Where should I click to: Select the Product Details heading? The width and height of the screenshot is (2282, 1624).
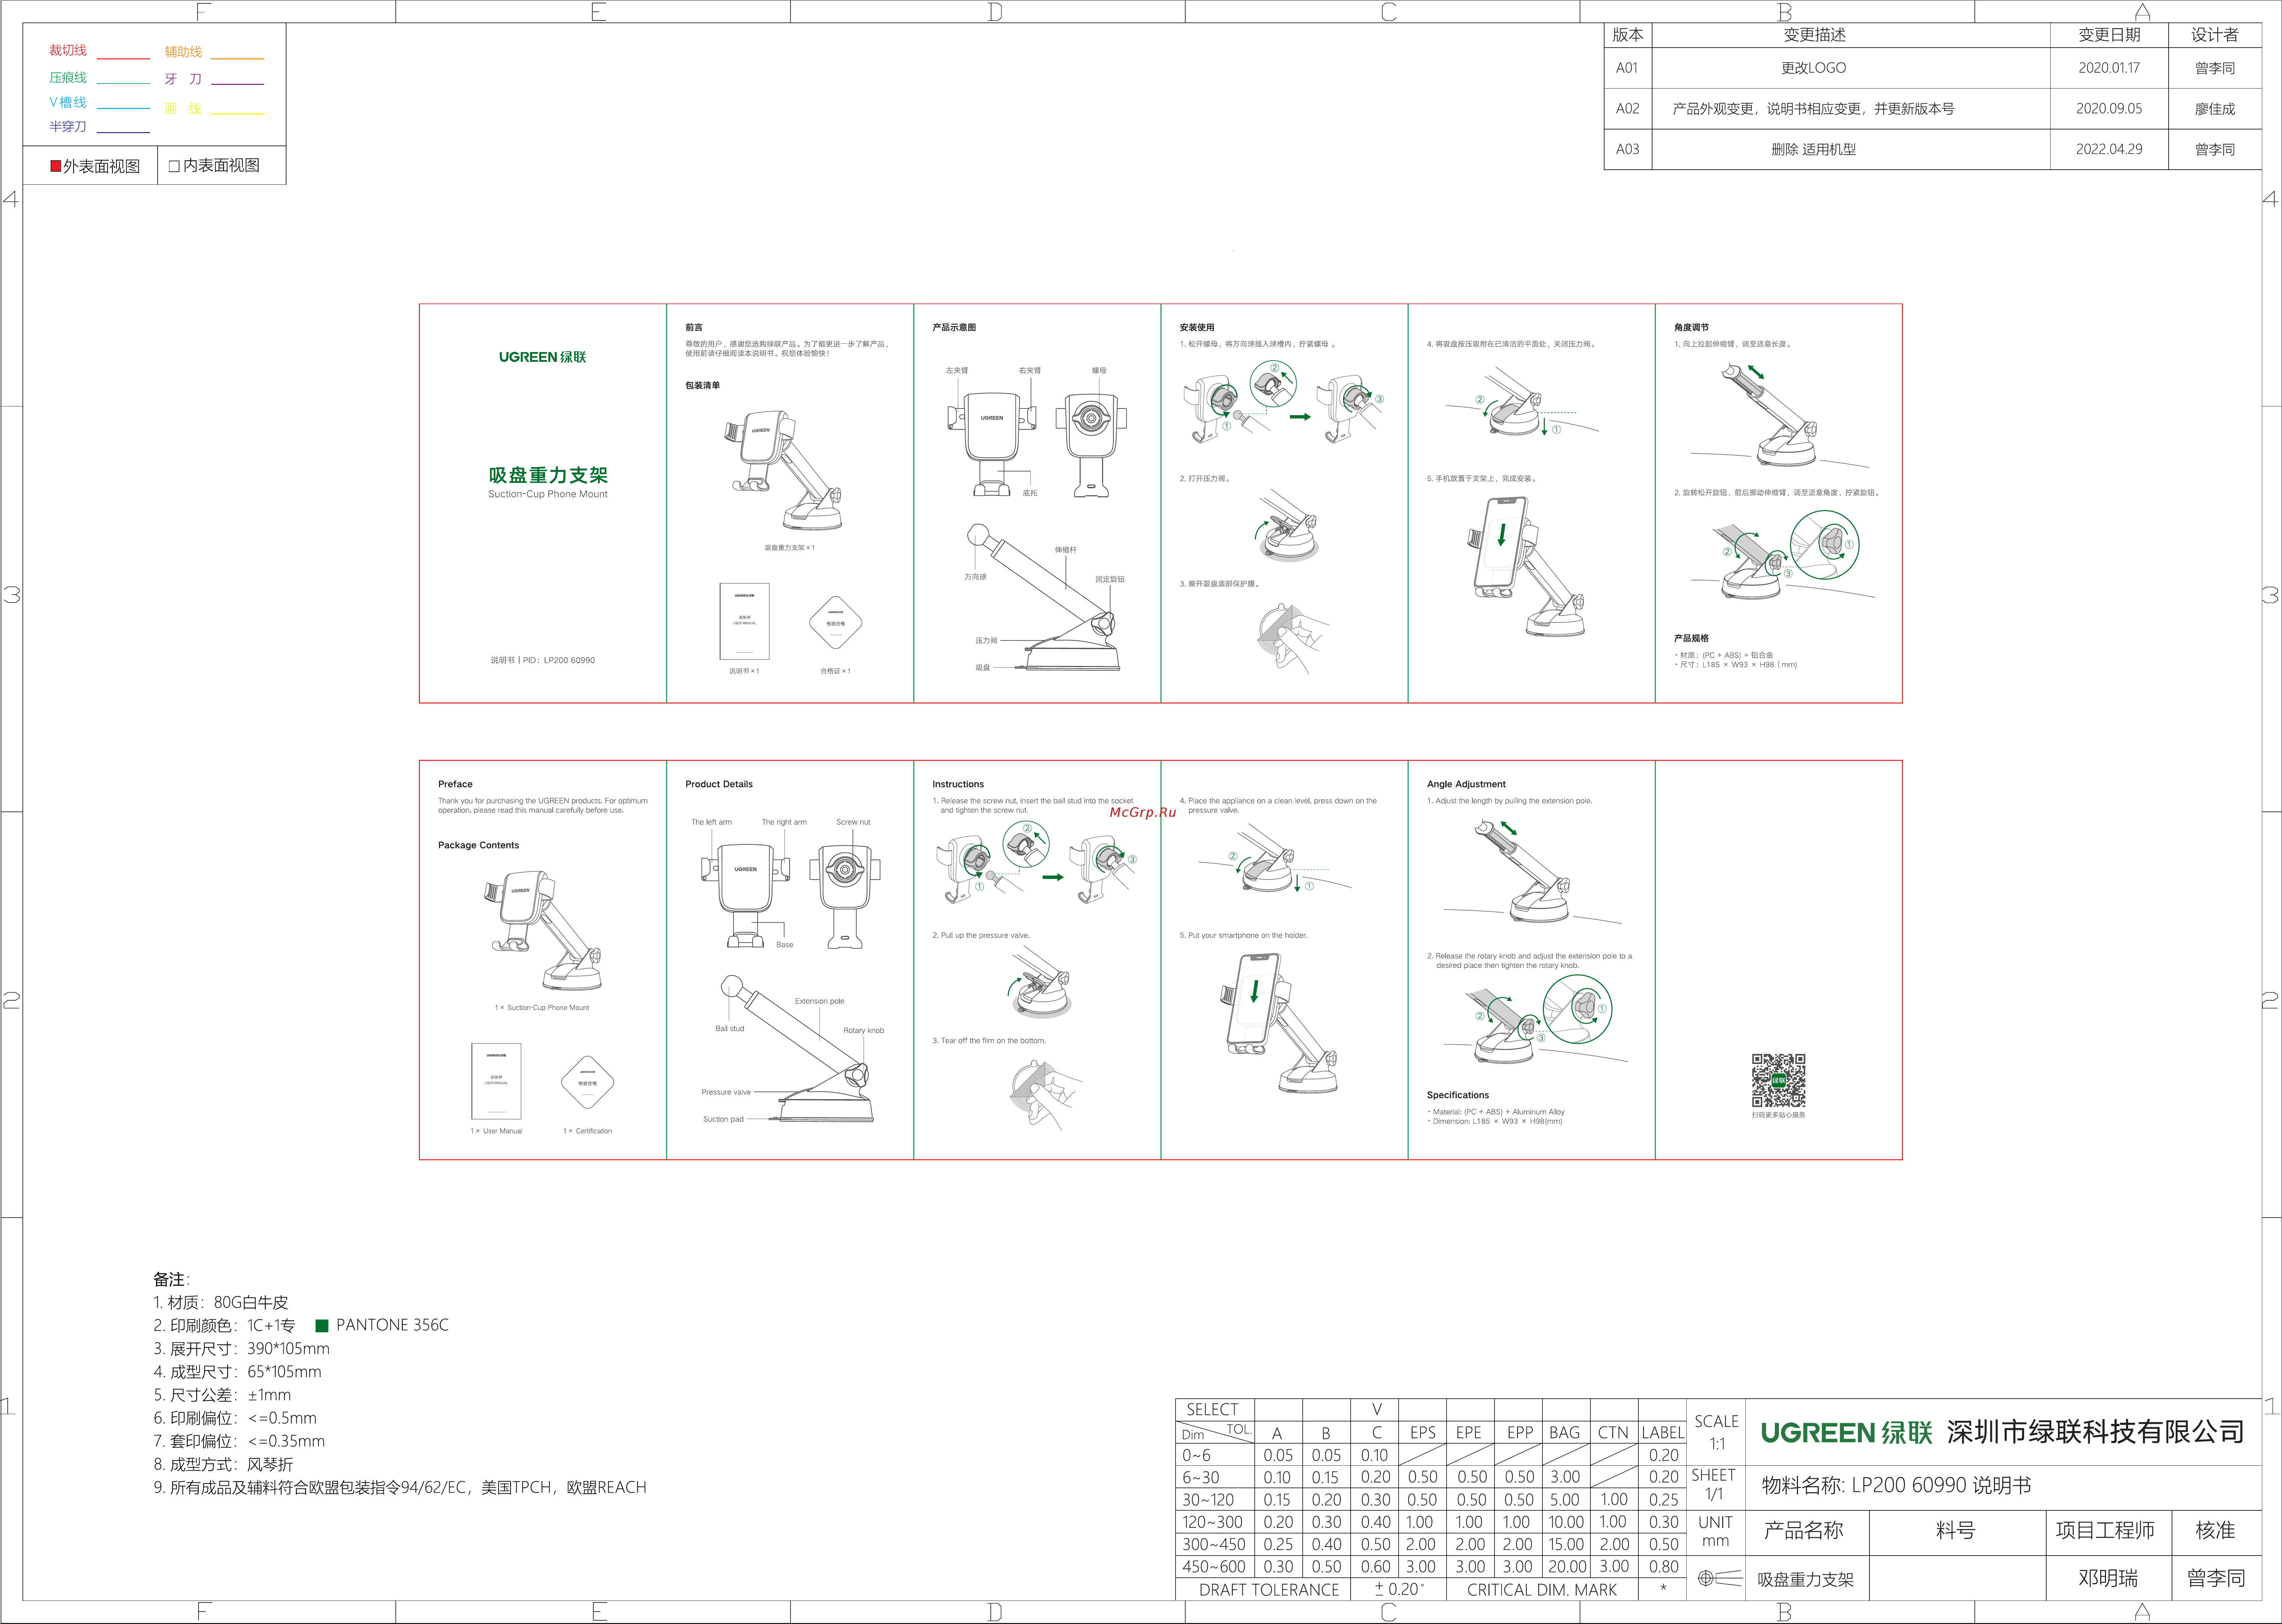pyautogui.click(x=719, y=784)
